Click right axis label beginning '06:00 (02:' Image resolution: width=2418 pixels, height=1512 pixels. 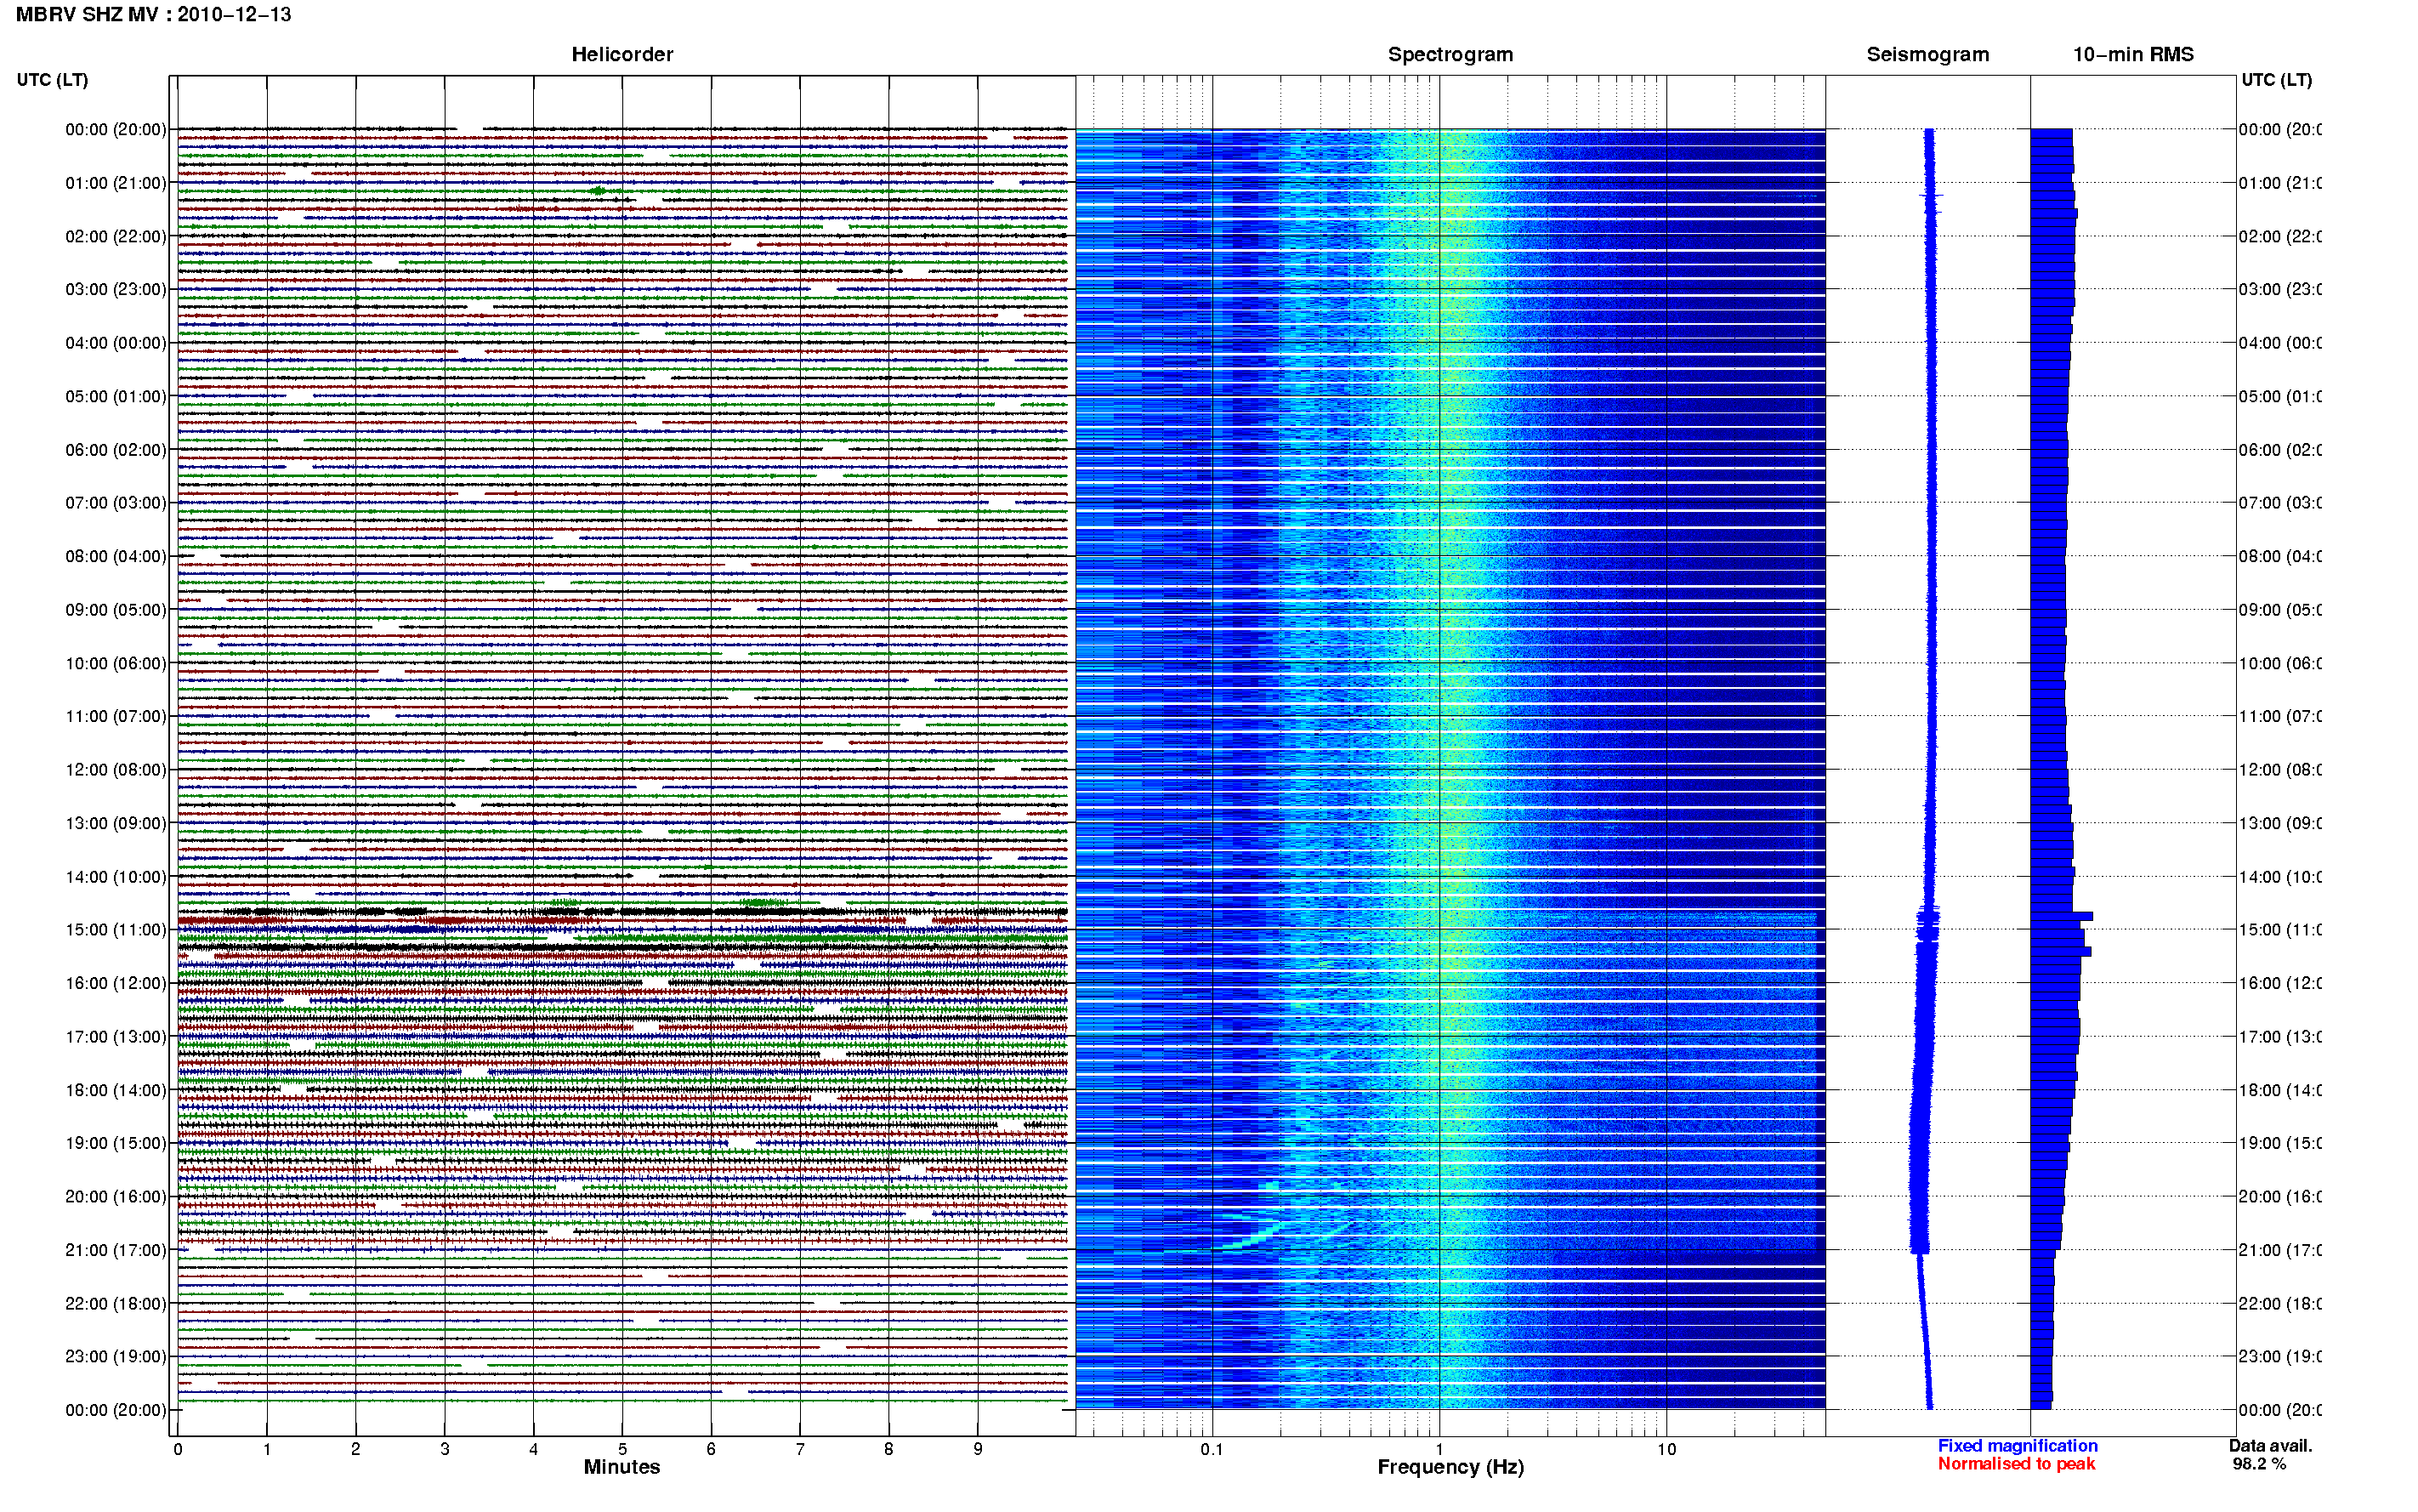2280,450
